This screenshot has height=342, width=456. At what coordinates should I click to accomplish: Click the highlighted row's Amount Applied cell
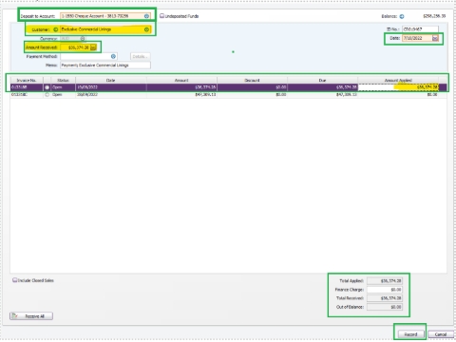coord(398,87)
